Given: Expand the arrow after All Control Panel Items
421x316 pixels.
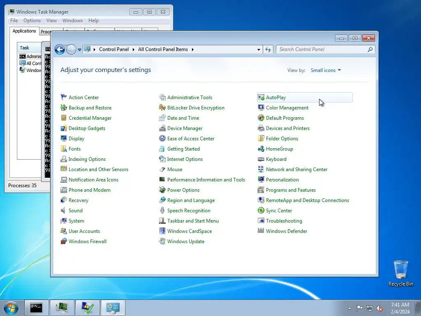Looking at the screenshot, I should tap(192, 49).
